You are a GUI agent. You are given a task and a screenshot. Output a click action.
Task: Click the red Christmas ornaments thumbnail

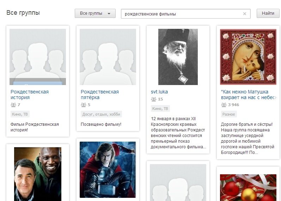tap(248, 187)
